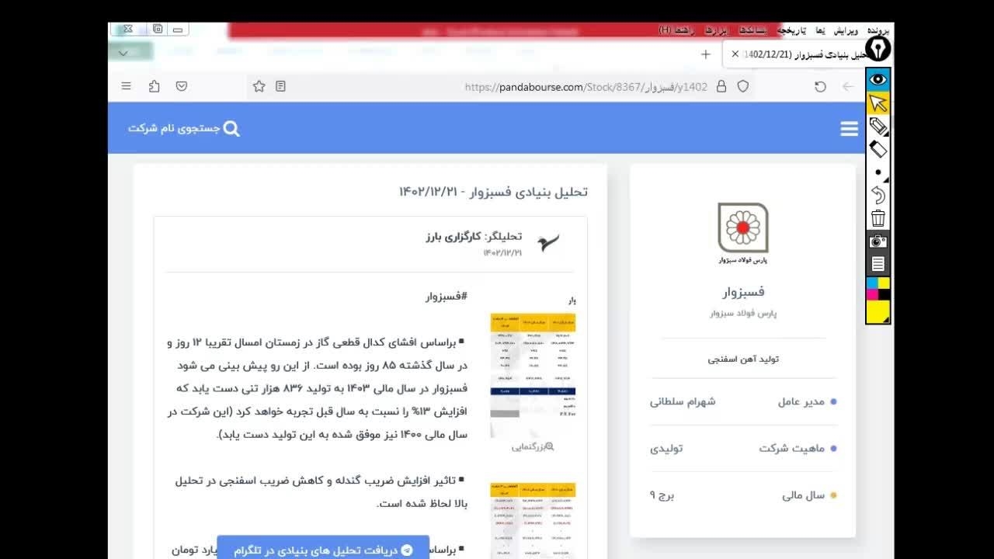Bookmark this page with the star icon
994x559 pixels.
(259, 87)
